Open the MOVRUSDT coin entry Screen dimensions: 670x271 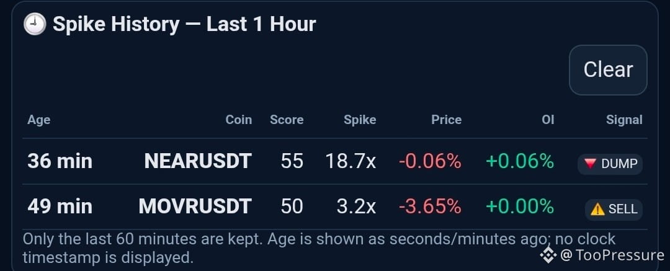coord(195,207)
